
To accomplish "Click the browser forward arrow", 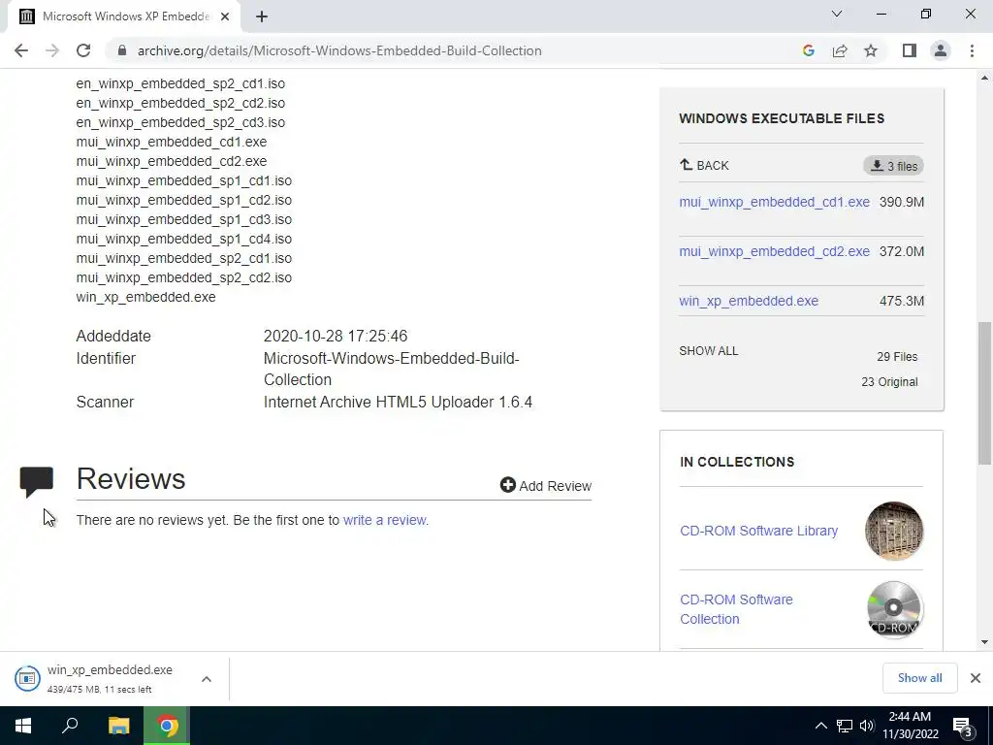I will tap(52, 50).
